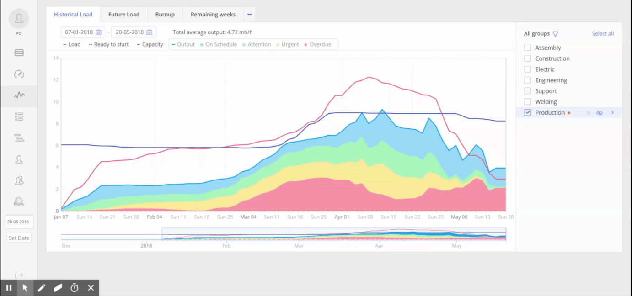Image resolution: width=632 pixels, height=296 pixels.
Task: Click the Gantt chart icon in sidebar
Action: (x=19, y=138)
